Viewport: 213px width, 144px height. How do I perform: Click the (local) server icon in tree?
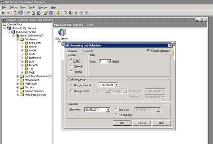coord(17,36)
